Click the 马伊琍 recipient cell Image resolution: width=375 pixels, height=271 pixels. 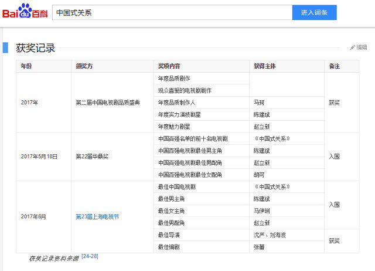(x=287, y=211)
